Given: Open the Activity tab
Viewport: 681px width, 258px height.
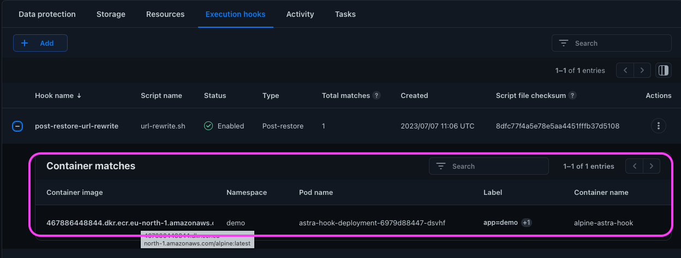Looking at the screenshot, I should [x=300, y=14].
